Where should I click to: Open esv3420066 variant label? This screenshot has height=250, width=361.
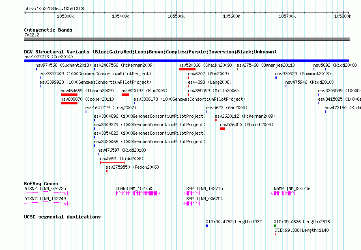click(x=150, y=142)
